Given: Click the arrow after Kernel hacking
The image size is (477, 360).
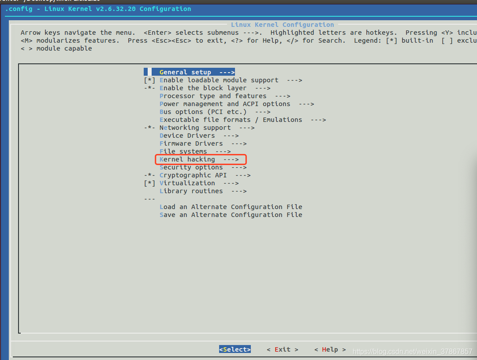Looking at the screenshot, I should pos(231,159).
